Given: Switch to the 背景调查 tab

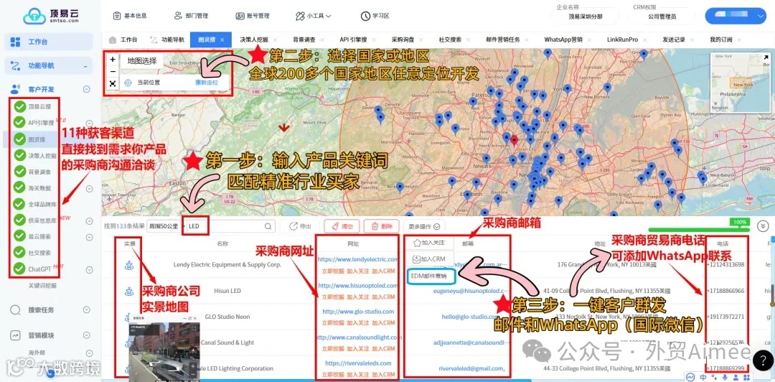Looking at the screenshot, I should coord(304,39).
